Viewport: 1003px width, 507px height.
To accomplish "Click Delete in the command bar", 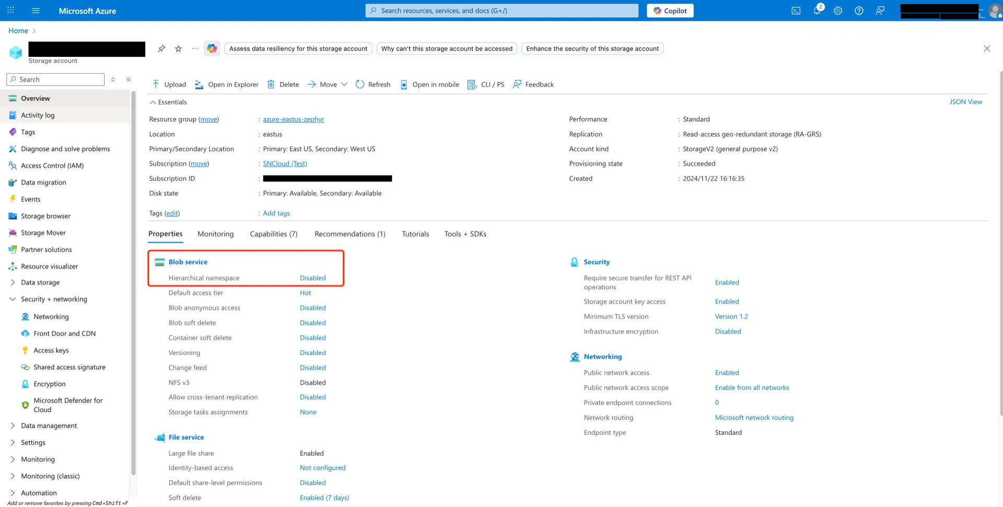I will tap(283, 85).
